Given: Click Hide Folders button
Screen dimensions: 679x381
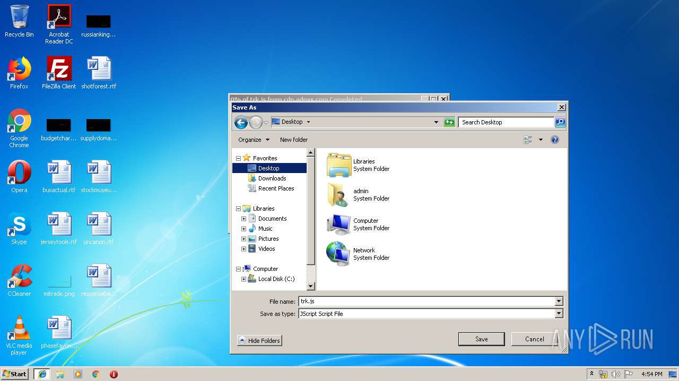Looking at the screenshot, I should pyautogui.click(x=259, y=341).
